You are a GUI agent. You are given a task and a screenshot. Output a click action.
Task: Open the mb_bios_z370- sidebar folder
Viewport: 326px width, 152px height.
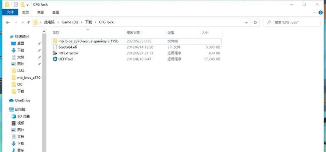(30, 78)
